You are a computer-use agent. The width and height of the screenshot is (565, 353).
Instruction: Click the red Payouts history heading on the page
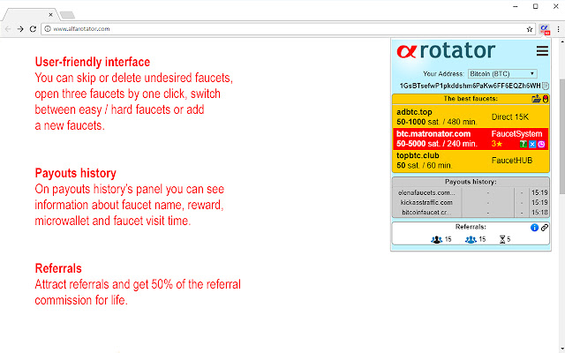point(75,173)
